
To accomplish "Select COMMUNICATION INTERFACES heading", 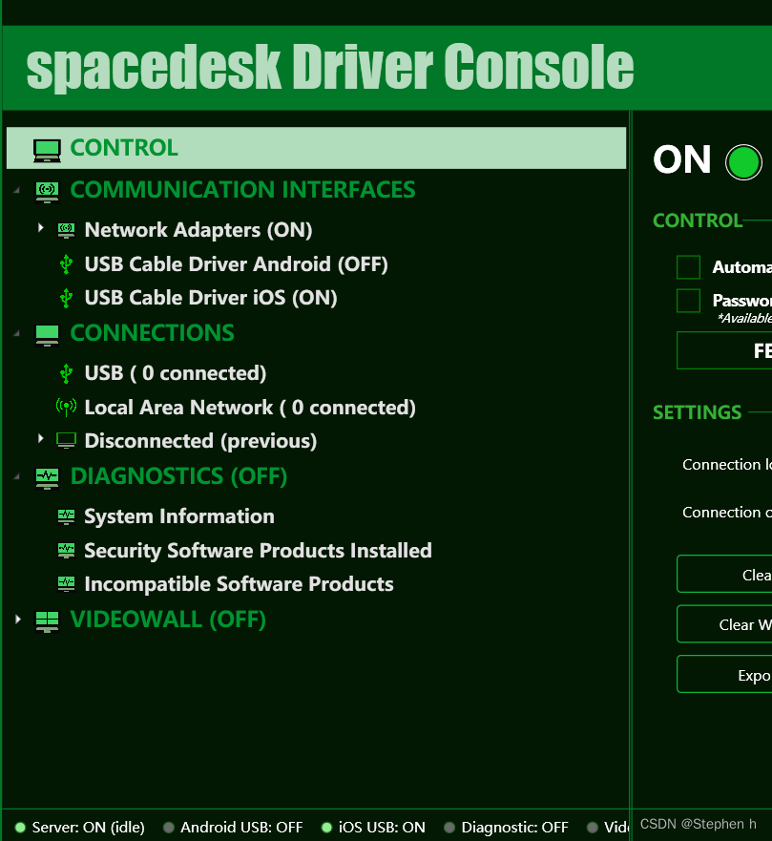I will click(x=242, y=190).
